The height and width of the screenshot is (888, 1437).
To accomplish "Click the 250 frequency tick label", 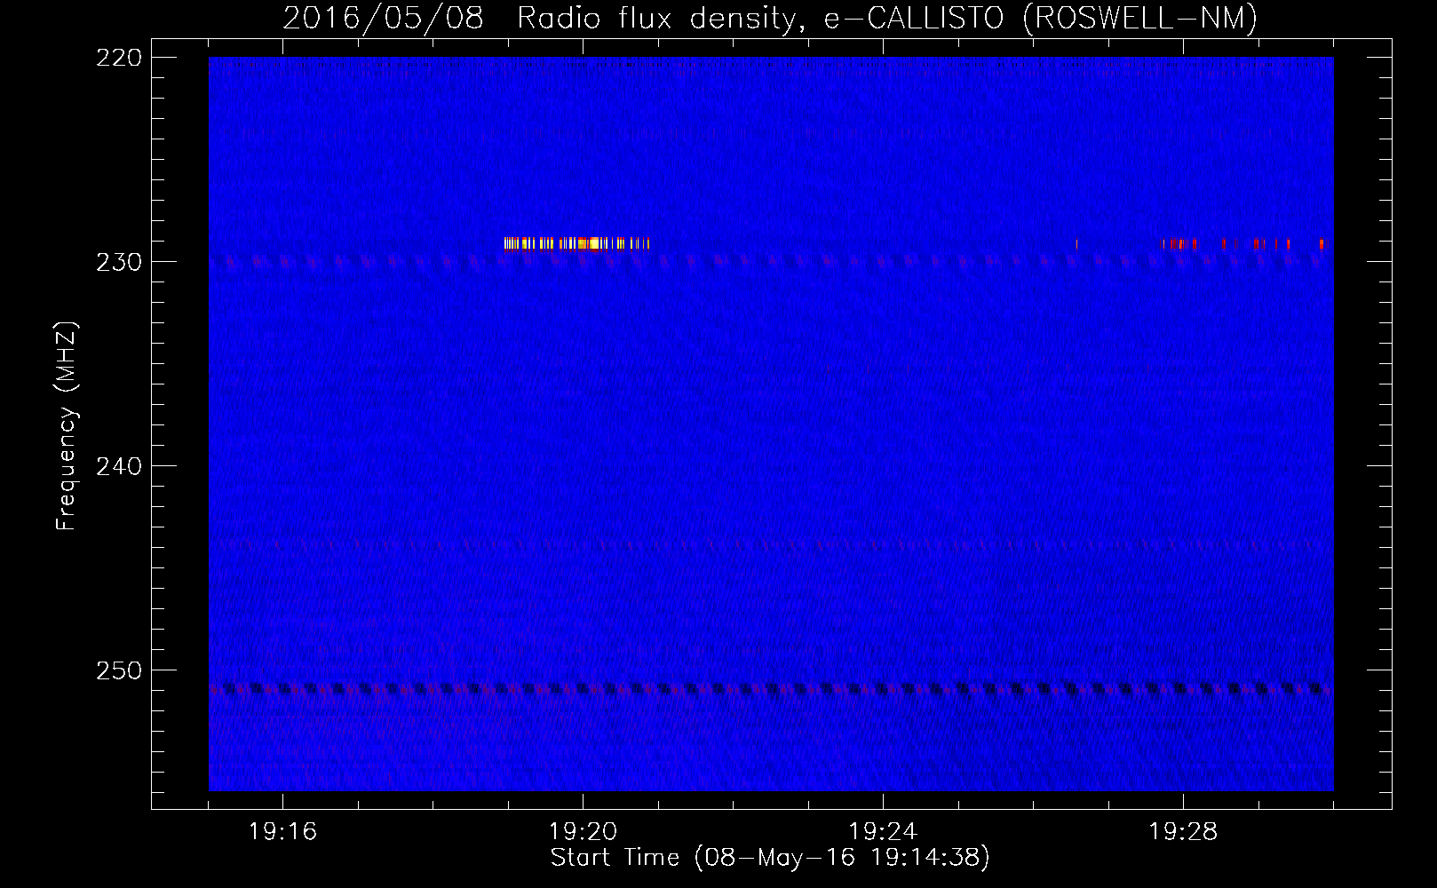I will 118,670.
